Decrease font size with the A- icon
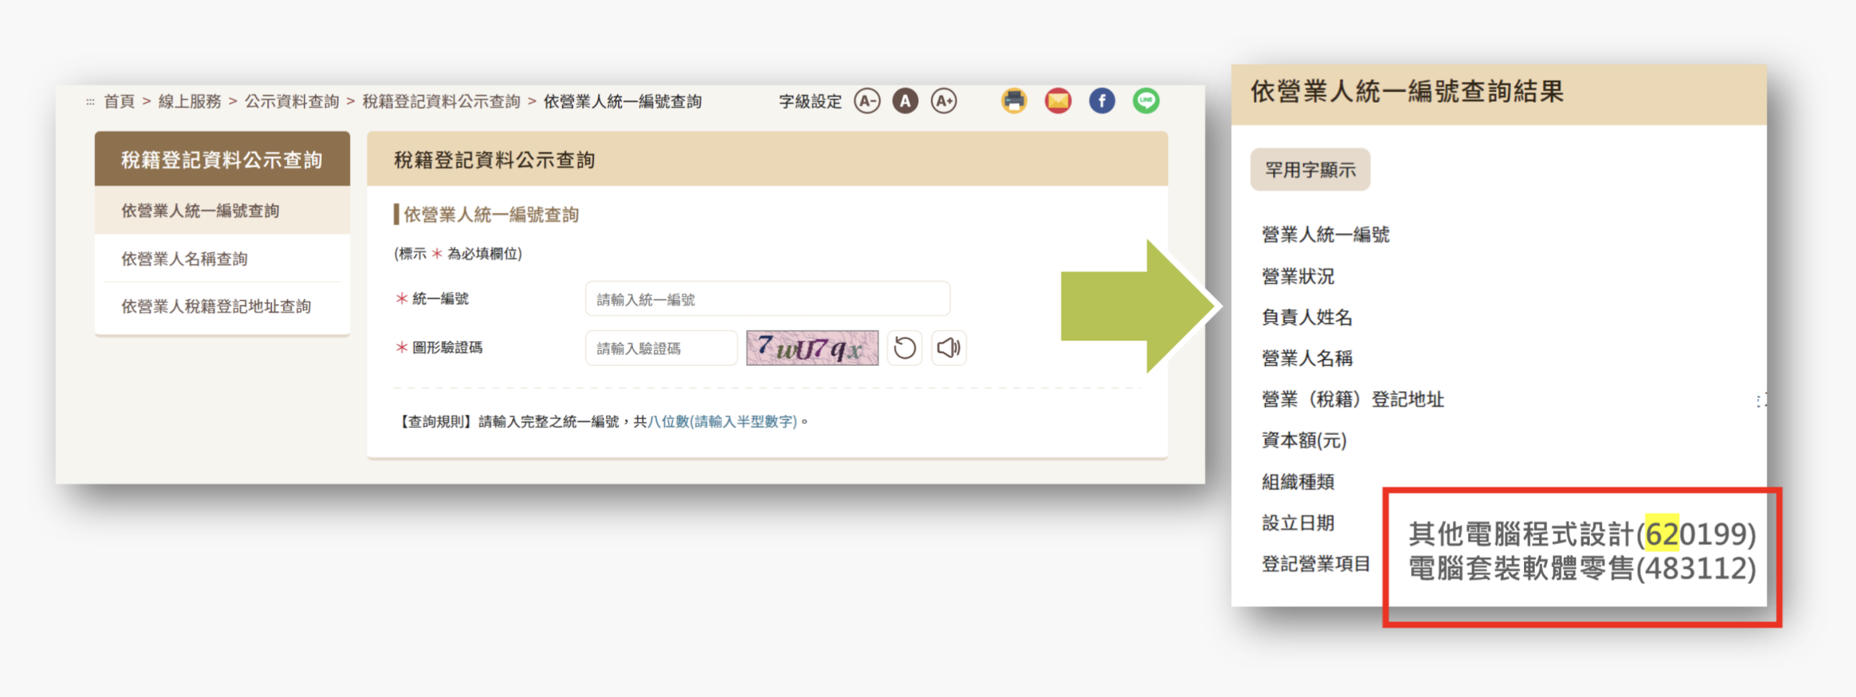Image resolution: width=1856 pixels, height=697 pixels. [x=866, y=101]
